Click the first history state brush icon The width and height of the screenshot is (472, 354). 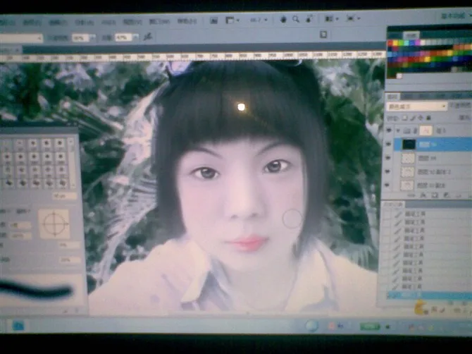(x=399, y=215)
